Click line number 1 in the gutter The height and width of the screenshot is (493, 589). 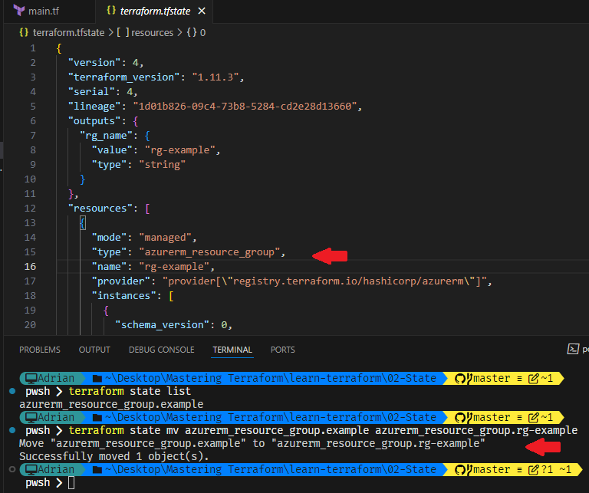[33, 48]
